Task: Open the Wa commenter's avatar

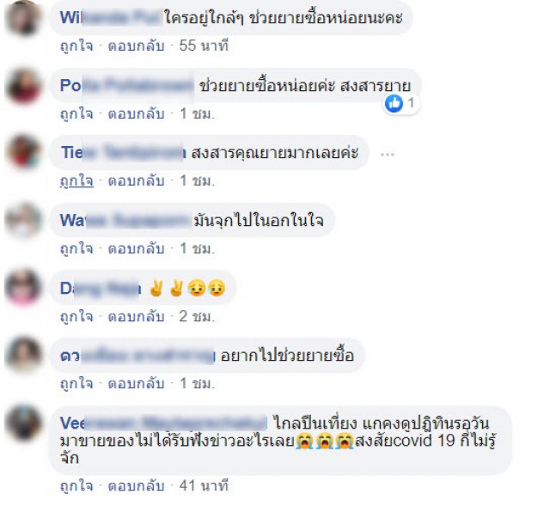Action: pos(23,220)
